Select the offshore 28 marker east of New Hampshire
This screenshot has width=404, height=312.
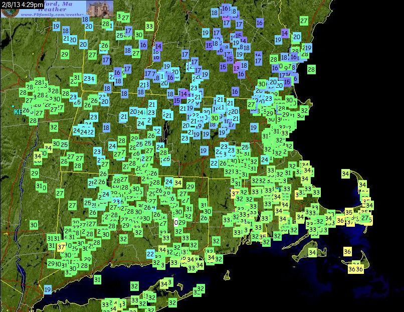tap(311, 69)
